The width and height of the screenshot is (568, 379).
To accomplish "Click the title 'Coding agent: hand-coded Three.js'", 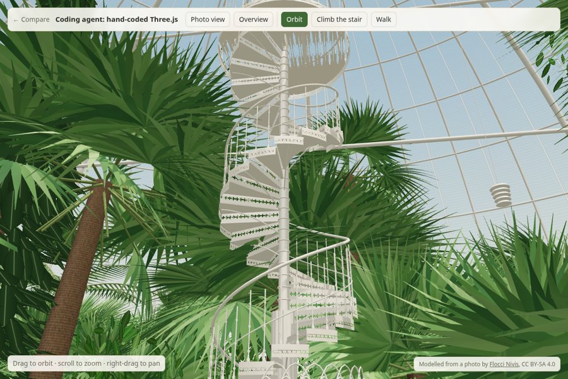I will (117, 20).
